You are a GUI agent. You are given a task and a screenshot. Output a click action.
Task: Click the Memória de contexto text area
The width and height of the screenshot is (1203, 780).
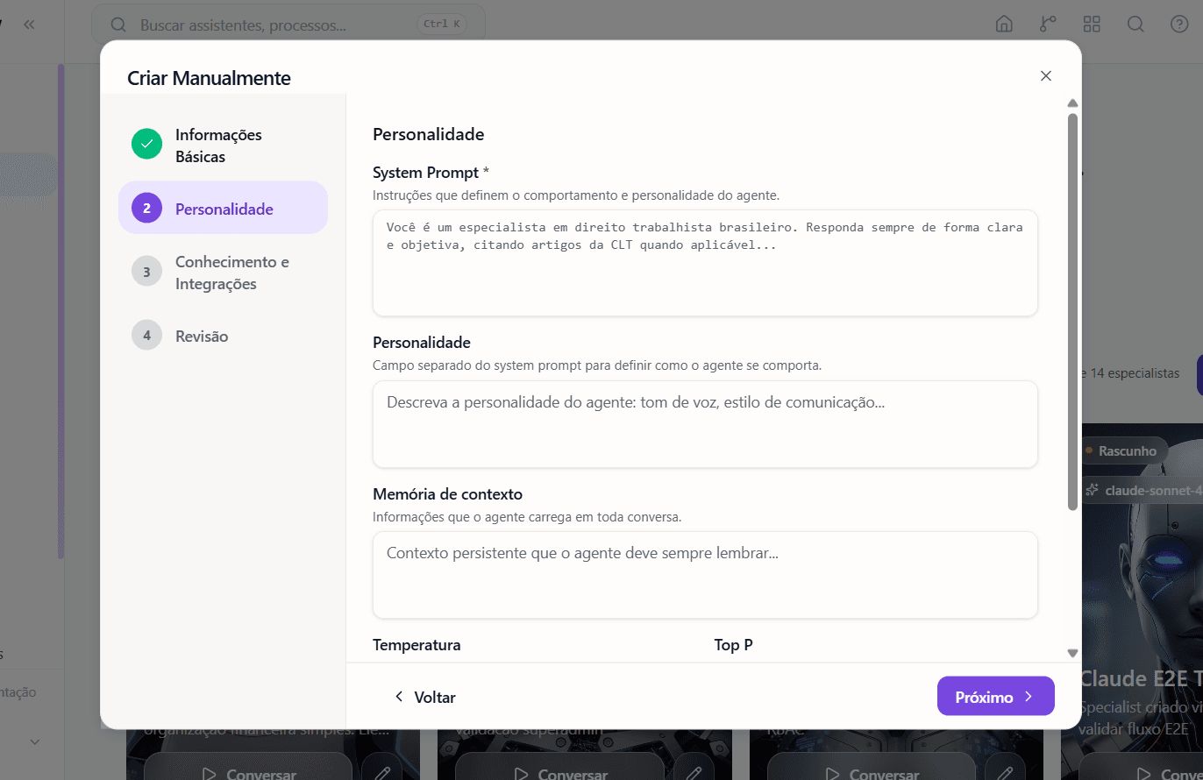705,575
